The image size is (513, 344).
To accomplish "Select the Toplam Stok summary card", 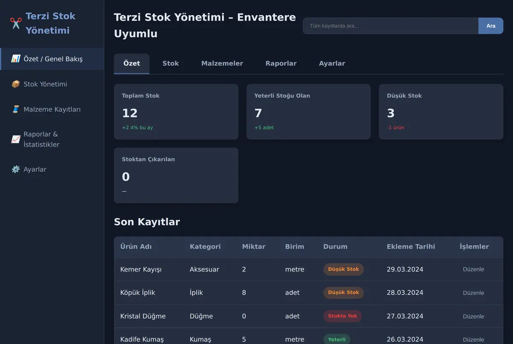I will coord(176,112).
